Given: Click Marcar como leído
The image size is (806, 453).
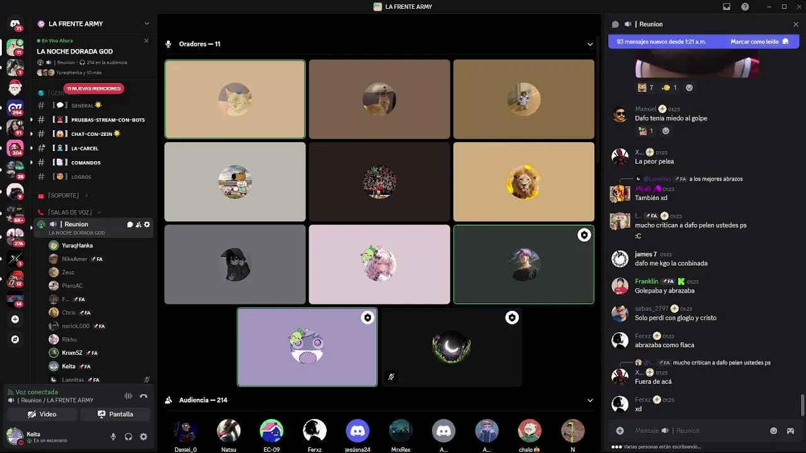Looking at the screenshot, I should coord(759,42).
